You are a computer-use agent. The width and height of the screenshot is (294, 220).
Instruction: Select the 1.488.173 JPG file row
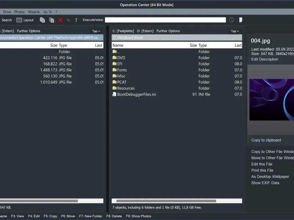point(51,70)
